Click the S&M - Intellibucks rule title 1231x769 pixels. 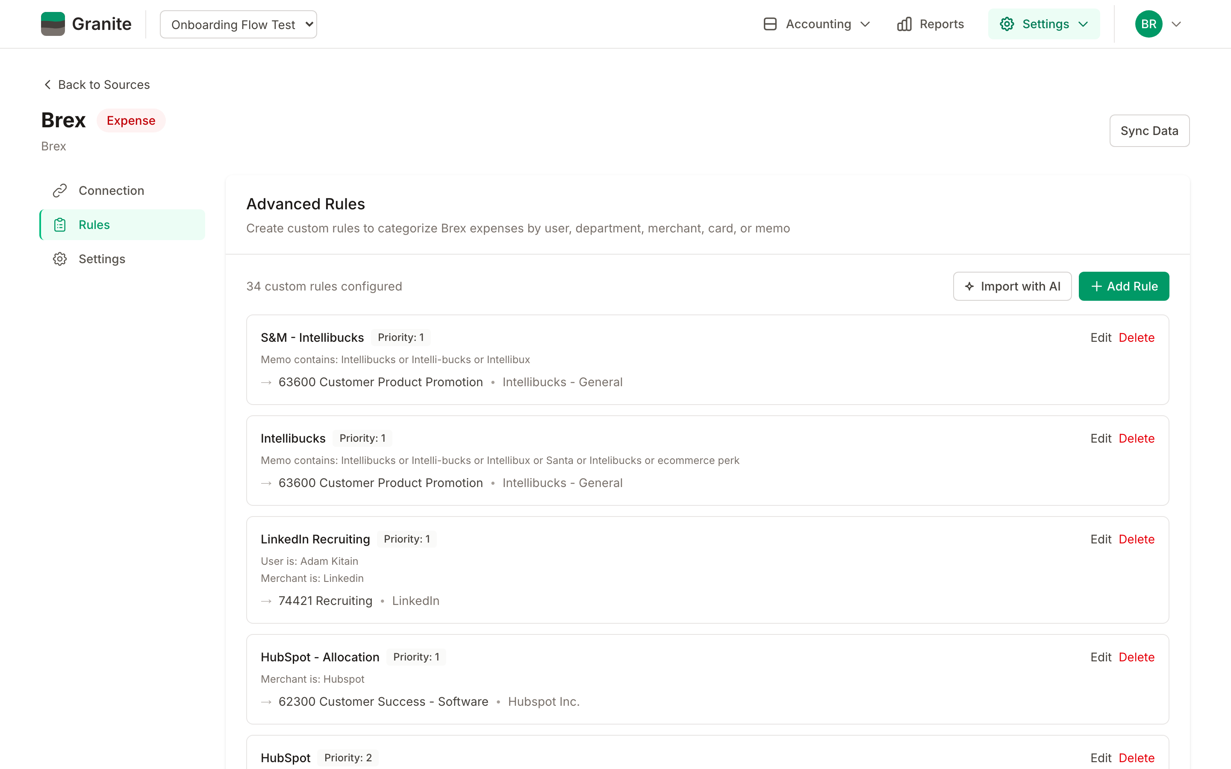click(x=312, y=338)
